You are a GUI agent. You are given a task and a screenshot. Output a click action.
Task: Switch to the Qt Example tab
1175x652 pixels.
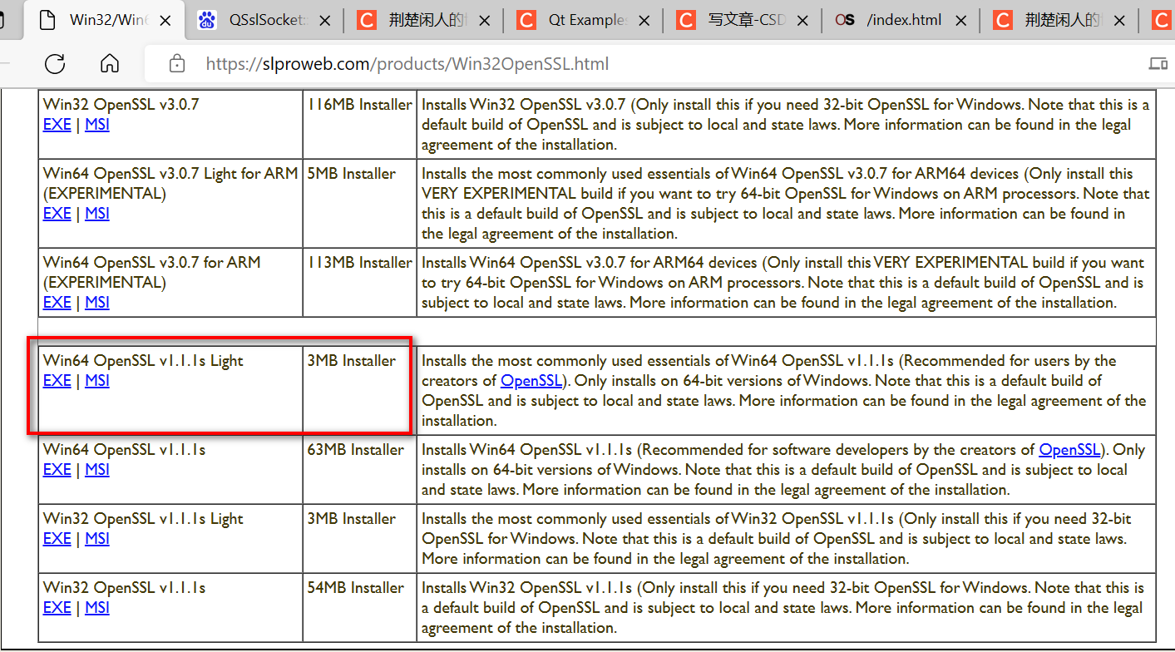584,20
